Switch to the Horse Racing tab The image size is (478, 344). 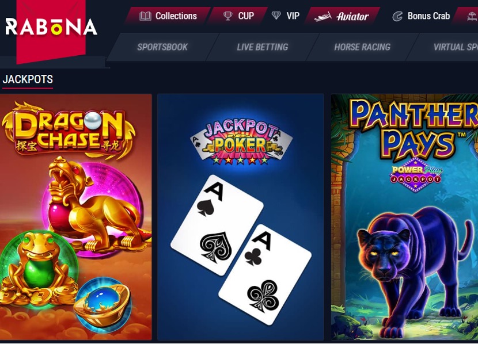tap(362, 47)
